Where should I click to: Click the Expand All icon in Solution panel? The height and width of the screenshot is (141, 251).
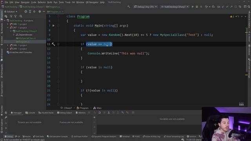tap(30, 11)
